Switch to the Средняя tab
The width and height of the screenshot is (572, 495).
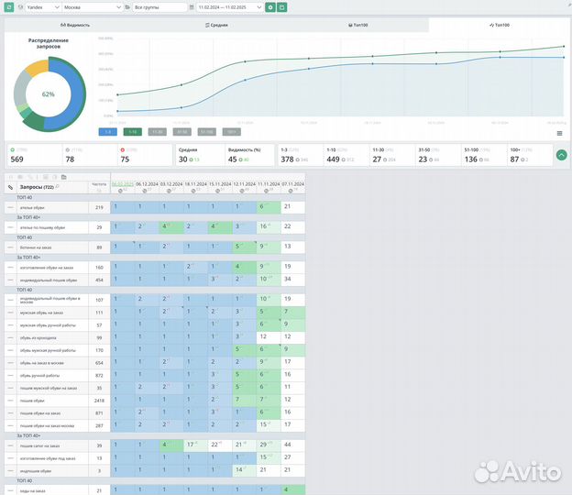216,25
